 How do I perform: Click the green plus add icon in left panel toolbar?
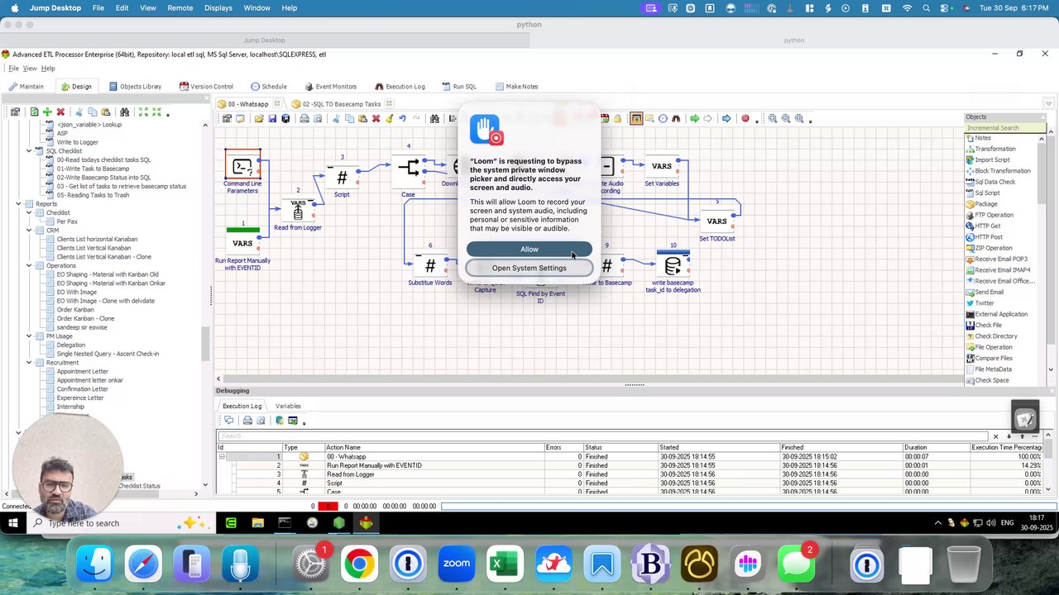point(47,112)
